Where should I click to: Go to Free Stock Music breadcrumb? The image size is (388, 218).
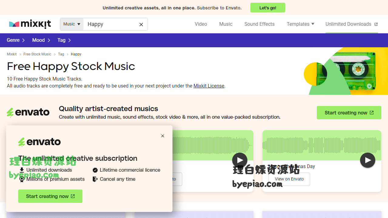click(37, 54)
